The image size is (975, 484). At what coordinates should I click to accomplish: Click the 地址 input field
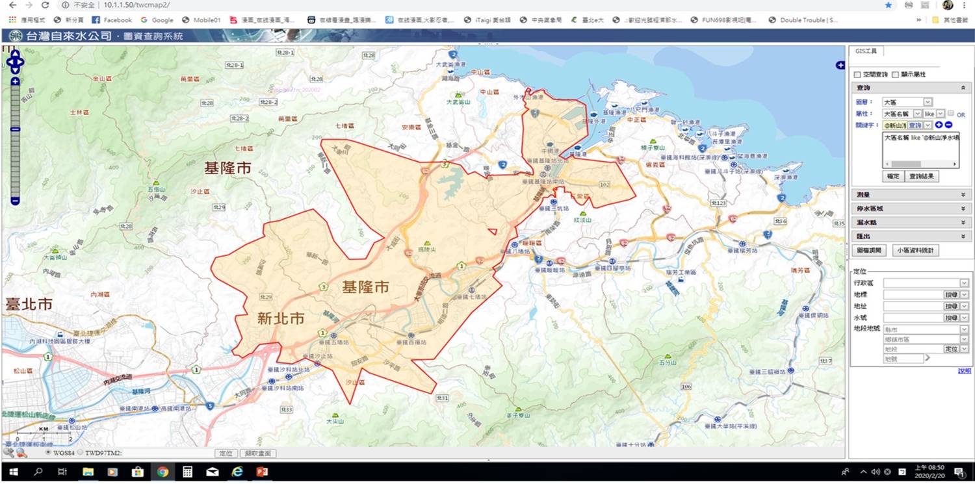point(913,306)
